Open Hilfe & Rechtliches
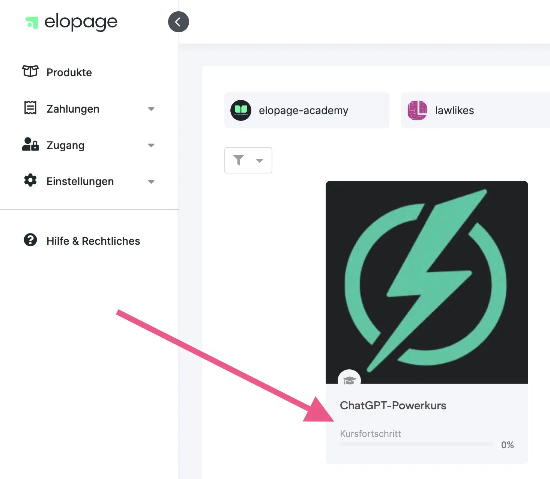Viewport: 550px width, 479px height. pyautogui.click(x=93, y=241)
